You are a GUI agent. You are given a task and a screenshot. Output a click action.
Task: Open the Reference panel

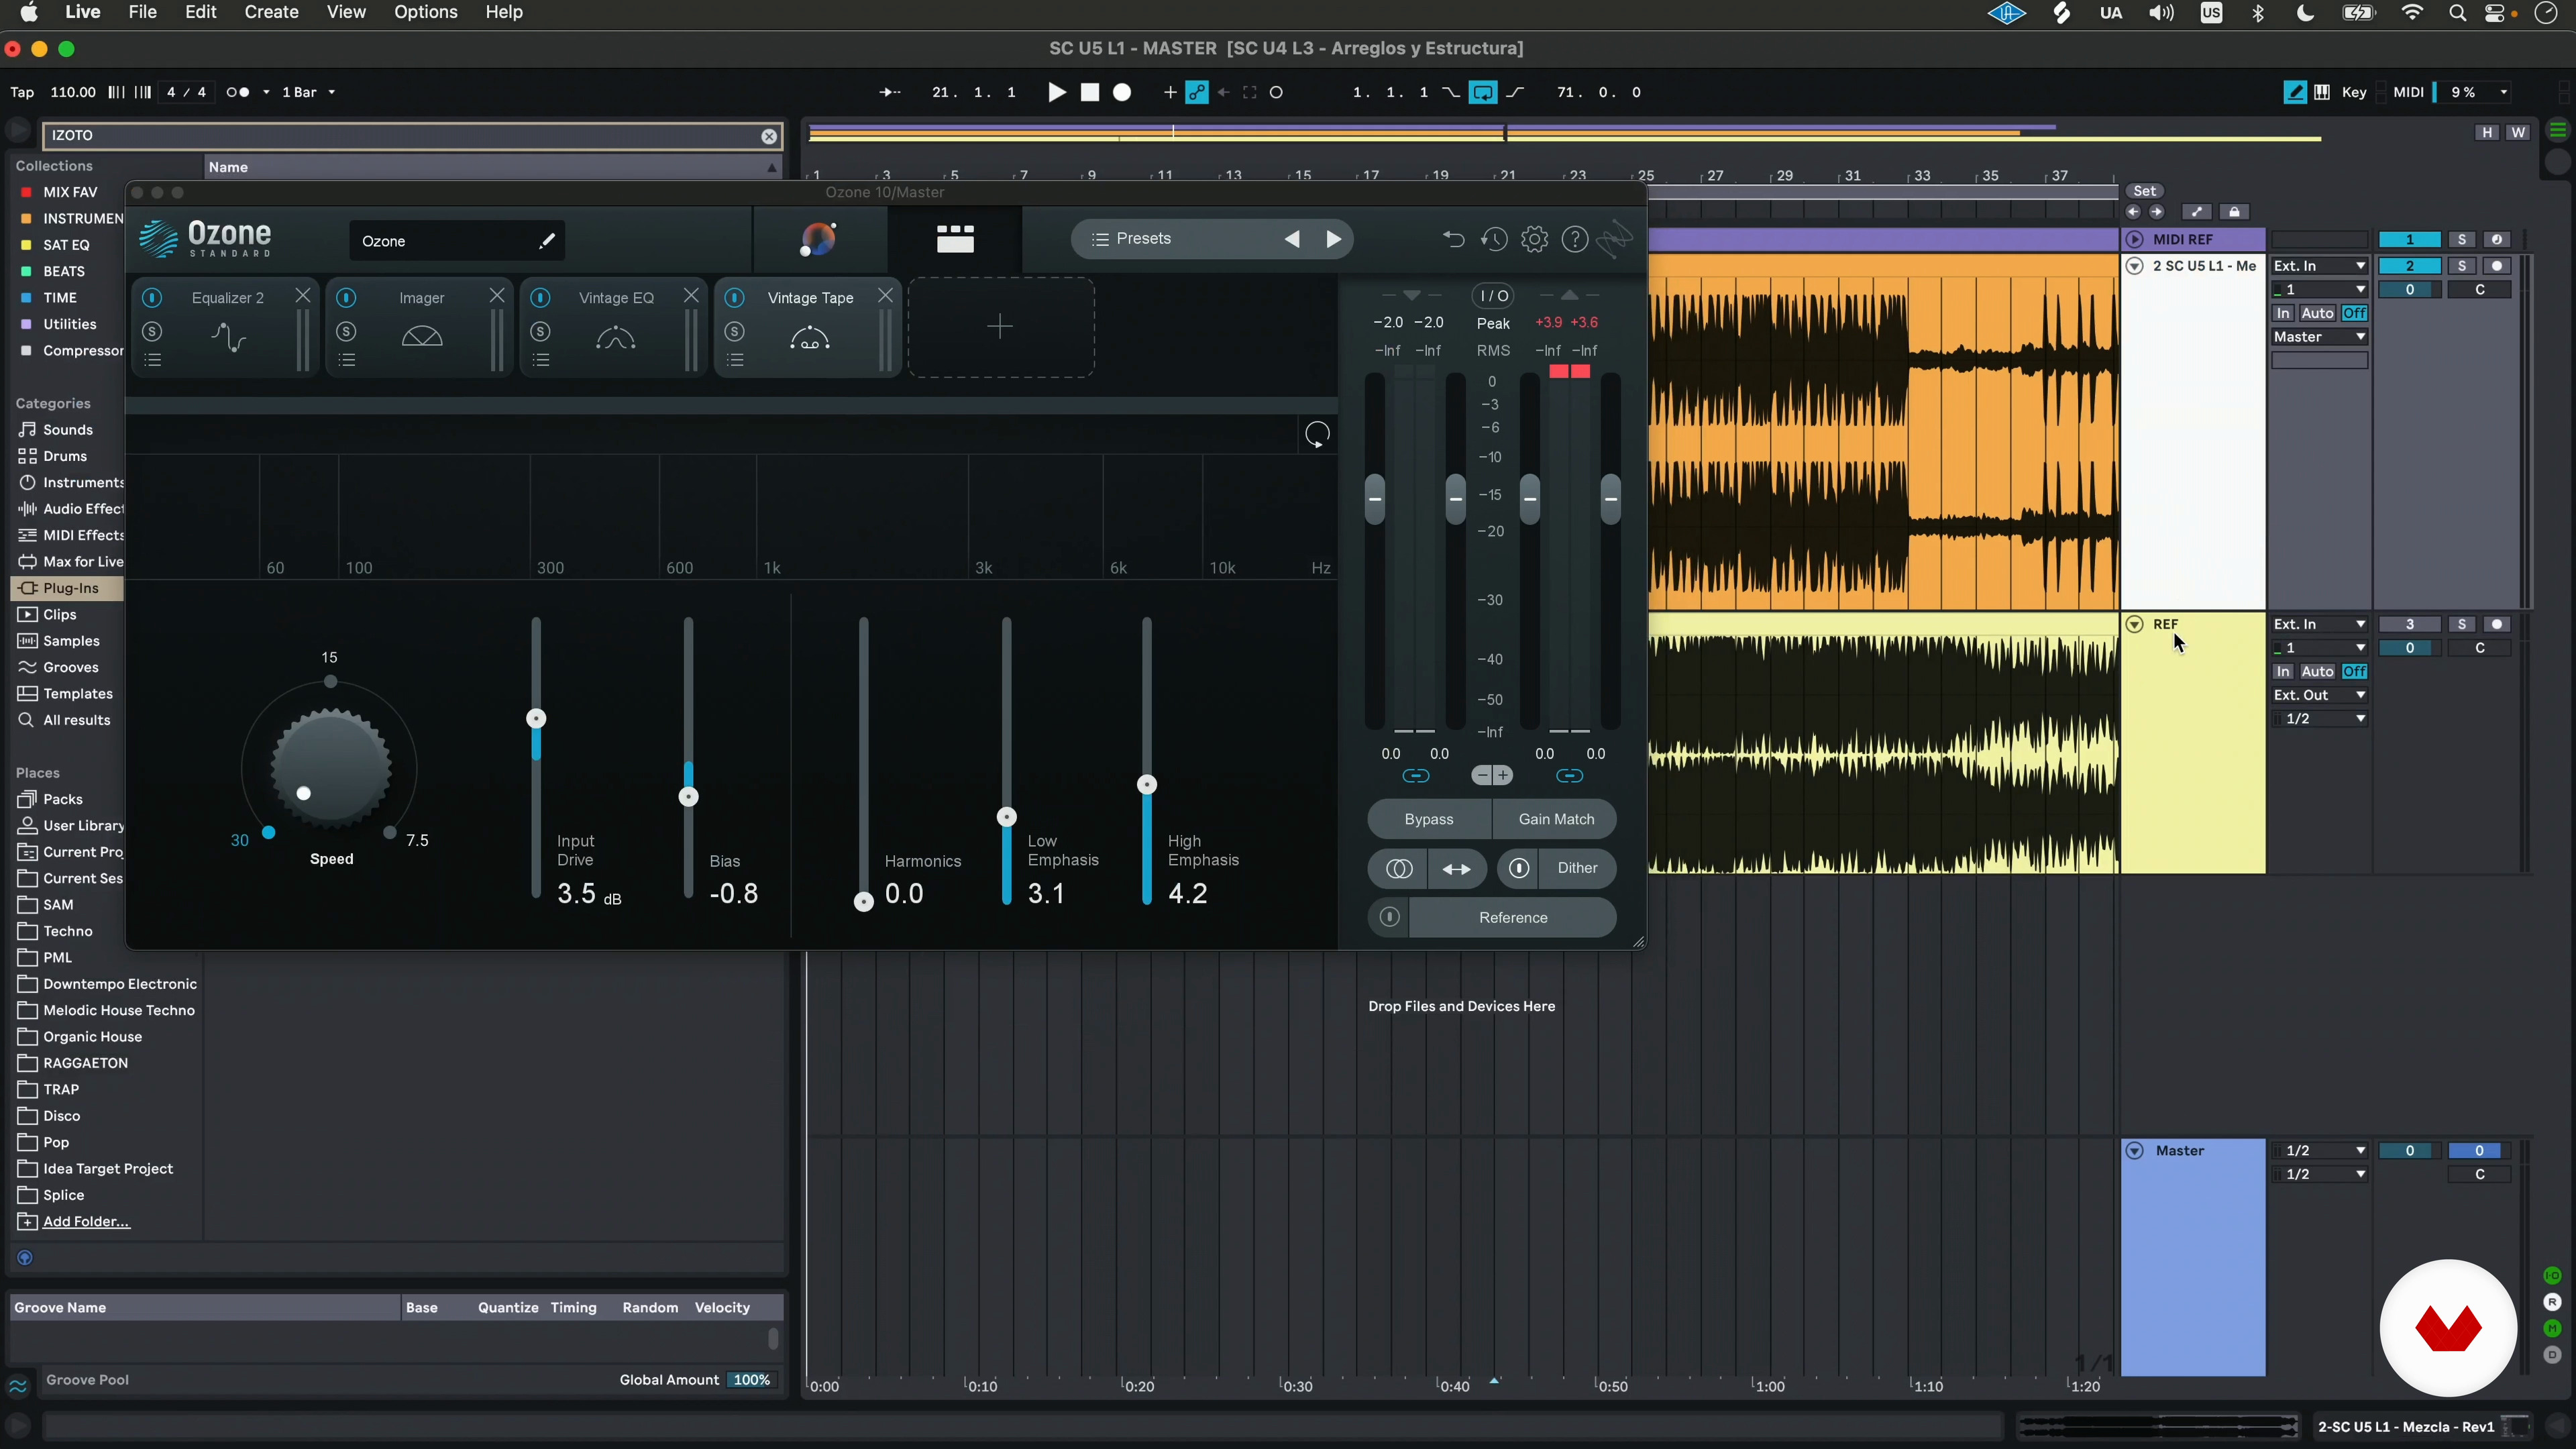[x=1513, y=918]
